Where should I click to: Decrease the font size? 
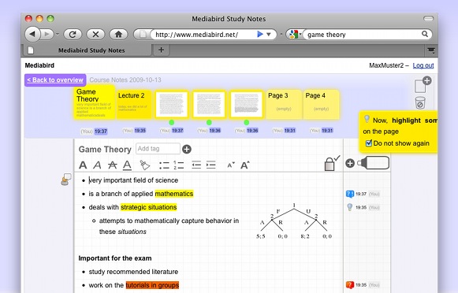click(231, 165)
